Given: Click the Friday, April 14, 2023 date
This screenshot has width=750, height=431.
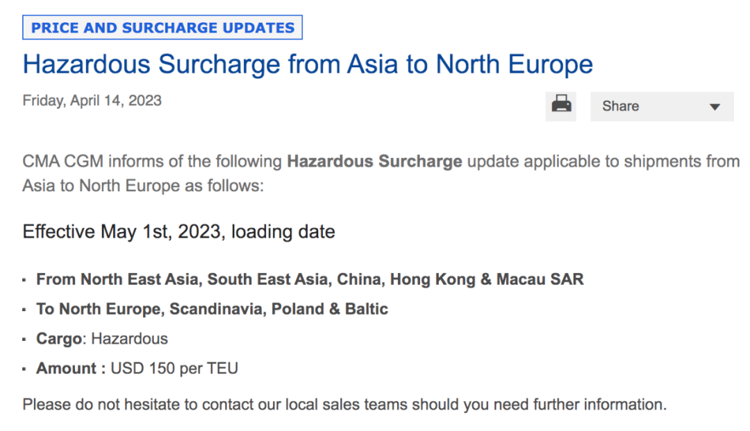Looking at the screenshot, I should (x=92, y=100).
